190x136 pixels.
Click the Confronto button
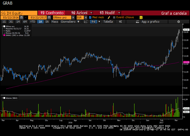click(x=52, y=13)
